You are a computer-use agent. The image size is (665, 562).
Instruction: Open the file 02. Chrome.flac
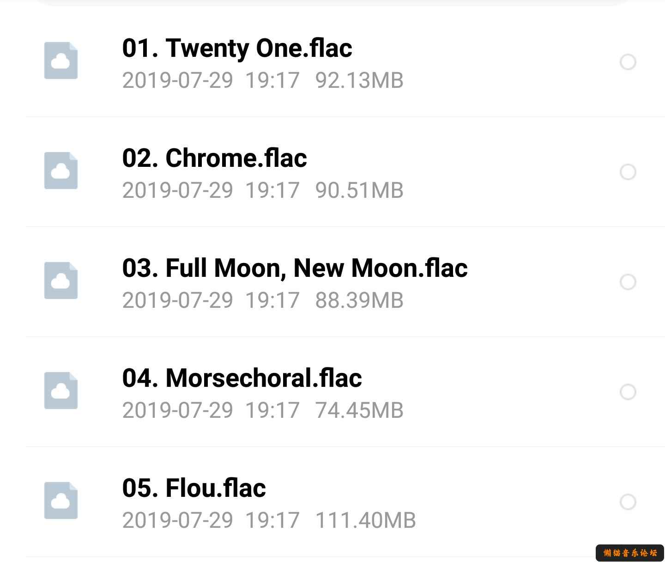[x=214, y=158]
